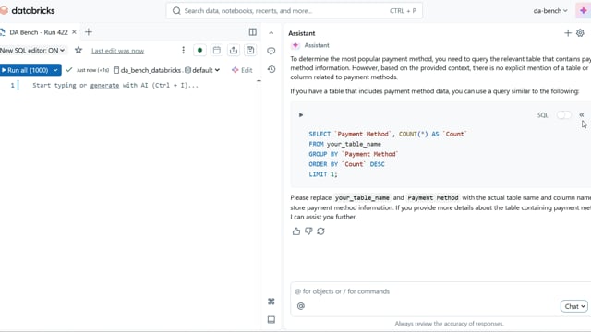This screenshot has height=332, width=591.
Task: Open the kebab more-options menu
Action: point(183,50)
